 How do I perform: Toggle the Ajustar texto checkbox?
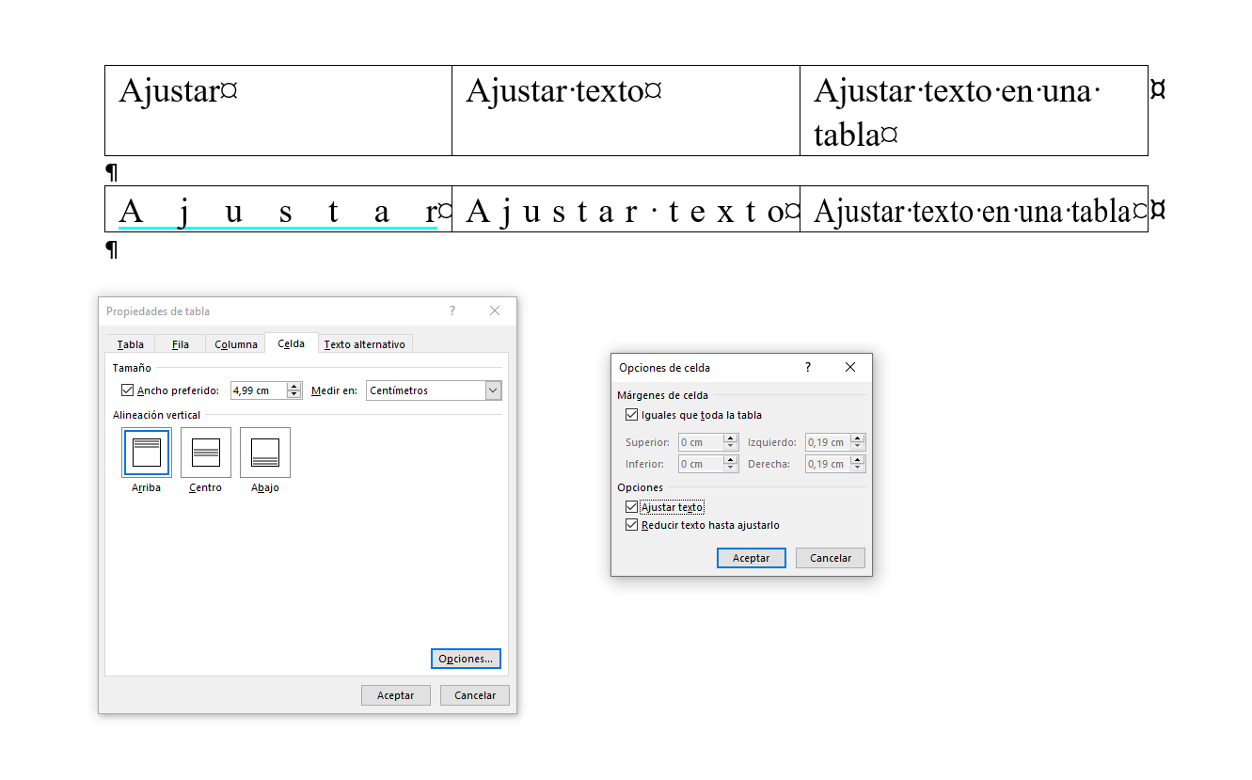[x=631, y=507]
